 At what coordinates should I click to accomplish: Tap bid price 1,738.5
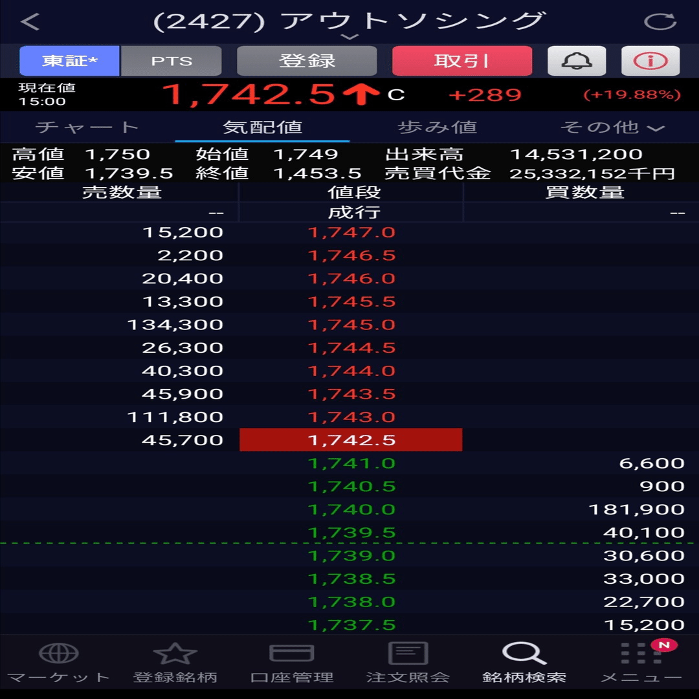(351, 579)
